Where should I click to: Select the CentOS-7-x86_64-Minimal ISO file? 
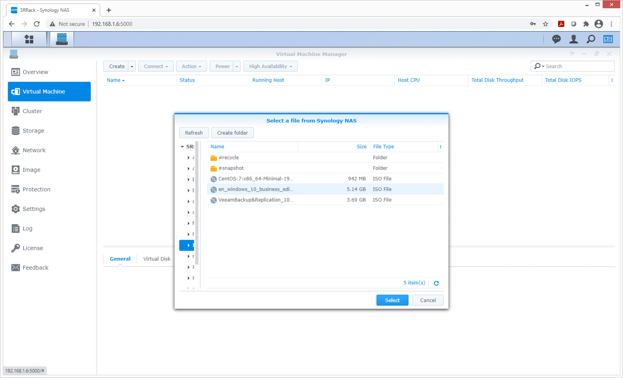click(325, 179)
